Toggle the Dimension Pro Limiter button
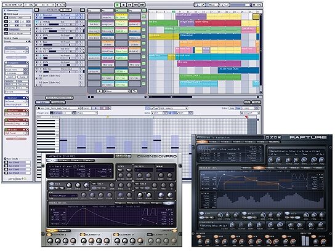Image resolution: width=335 pixels, height=251 pixels. (x=174, y=231)
